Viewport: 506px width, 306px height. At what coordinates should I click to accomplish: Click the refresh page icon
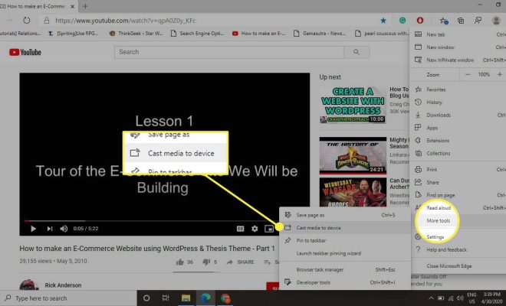(27, 21)
